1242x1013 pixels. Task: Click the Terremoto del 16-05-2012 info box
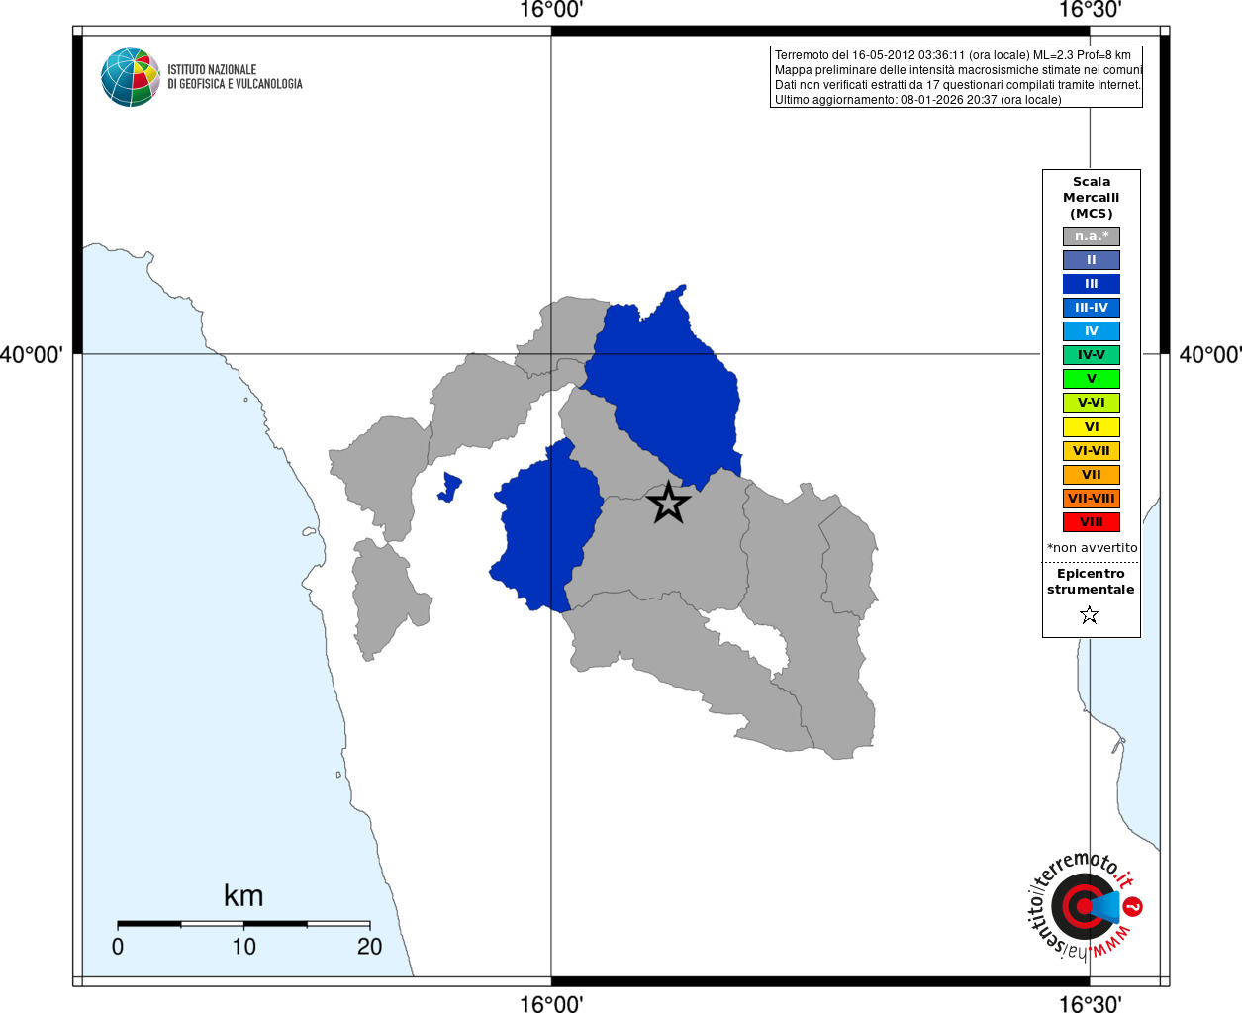point(956,77)
